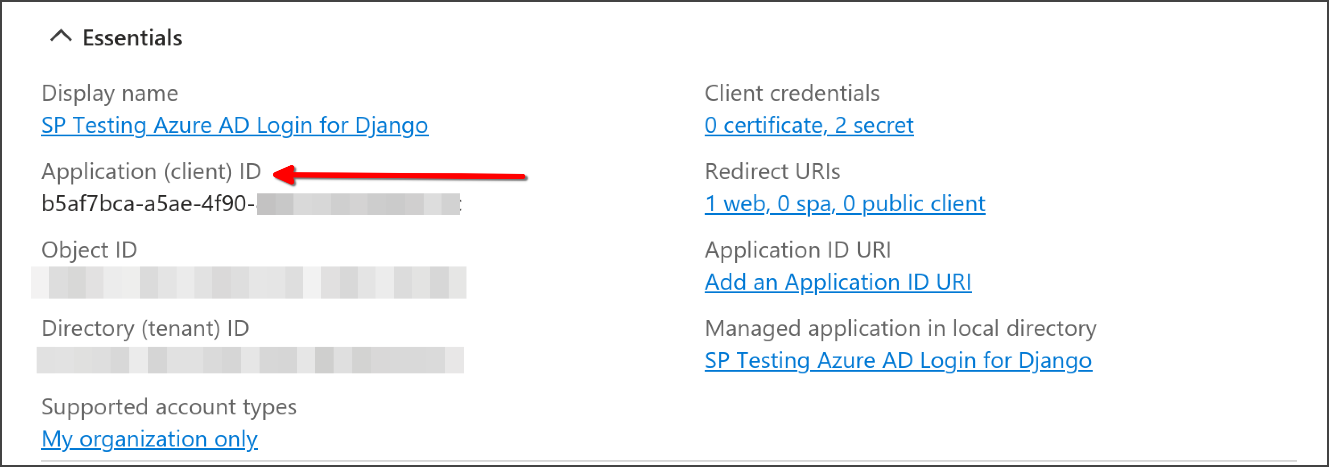
Task: Click the Essentials heading
Action: tap(132, 37)
